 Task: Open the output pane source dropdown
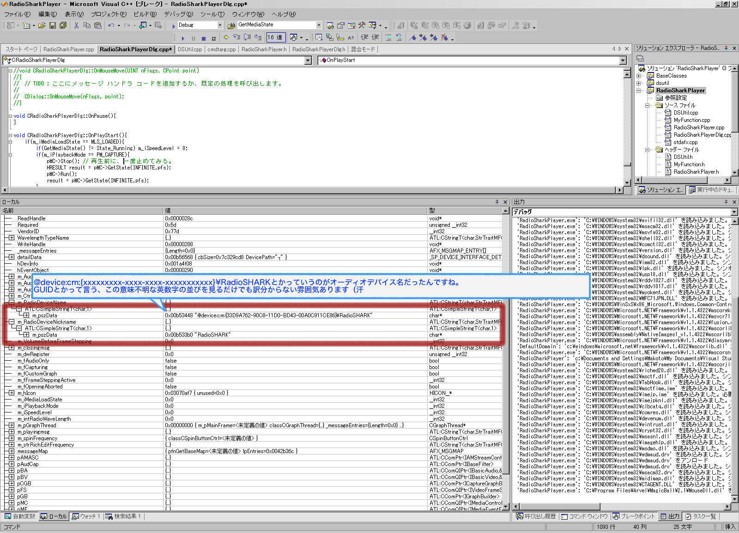click(734, 212)
